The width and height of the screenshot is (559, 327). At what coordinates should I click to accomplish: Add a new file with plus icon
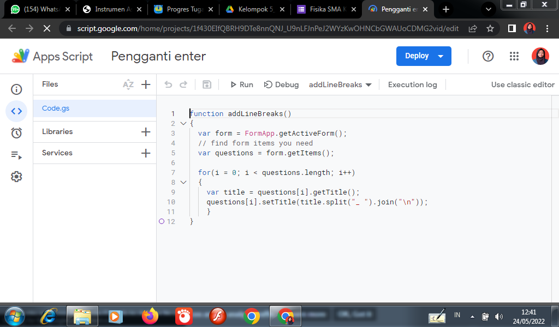[146, 84]
